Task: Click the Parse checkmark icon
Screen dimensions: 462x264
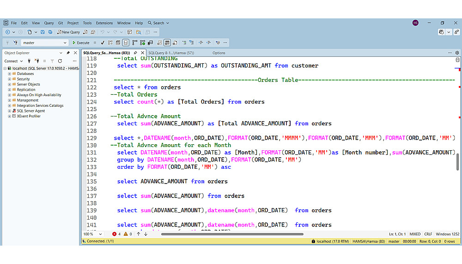Action: click(x=103, y=43)
